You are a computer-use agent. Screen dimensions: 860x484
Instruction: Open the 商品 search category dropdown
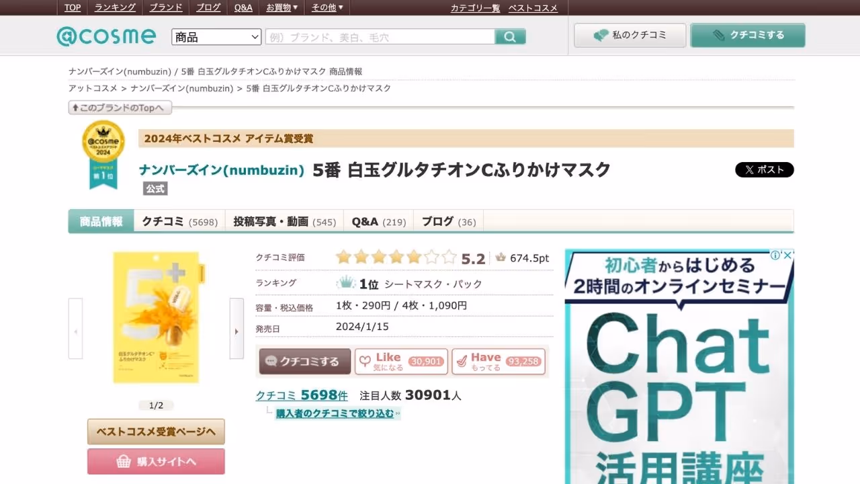click(x=216, y=37)
